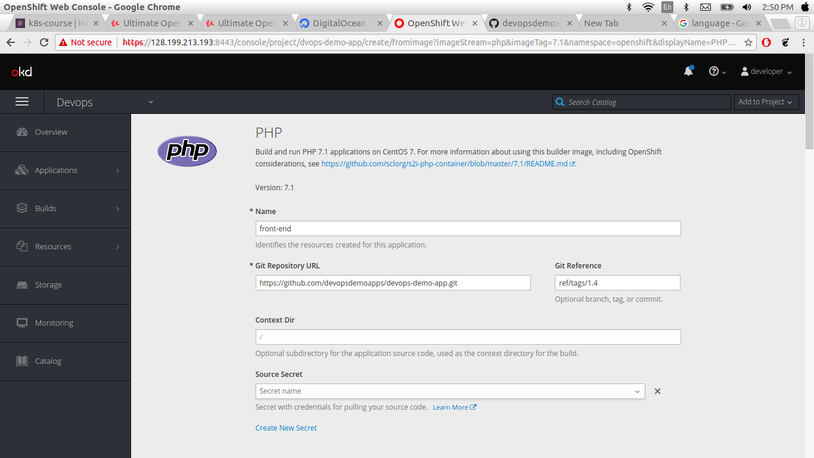Click the Opera extension icon in toolbar
Screen dimensions: 814x458
coord(767,42)
